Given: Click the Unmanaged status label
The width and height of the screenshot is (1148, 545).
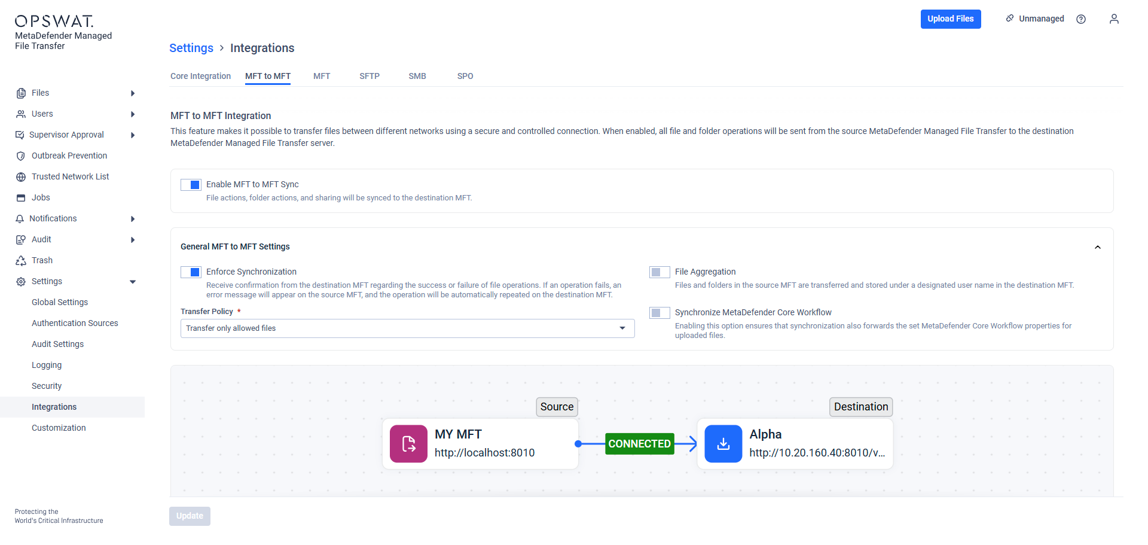Looking at the screenshot, I should [1042, 19].
